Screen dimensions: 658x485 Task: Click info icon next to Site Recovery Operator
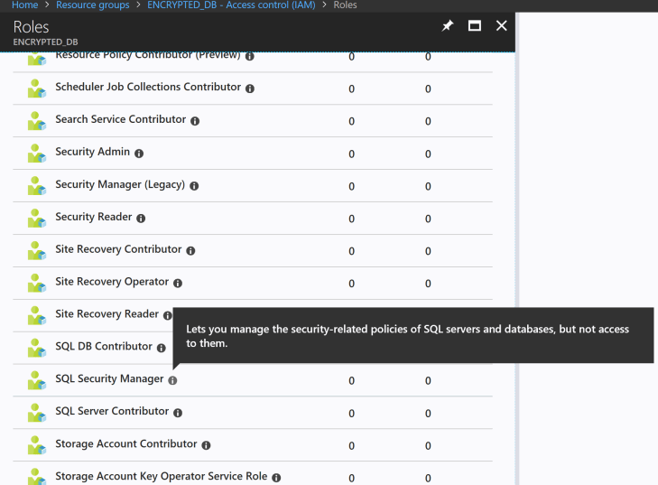tap(178, 283)
